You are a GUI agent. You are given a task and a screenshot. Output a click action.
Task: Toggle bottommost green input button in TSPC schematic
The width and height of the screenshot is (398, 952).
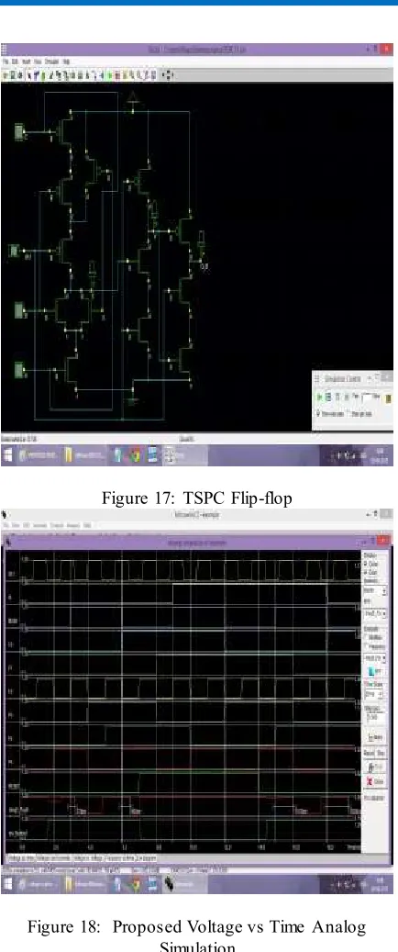coord(19,369)
